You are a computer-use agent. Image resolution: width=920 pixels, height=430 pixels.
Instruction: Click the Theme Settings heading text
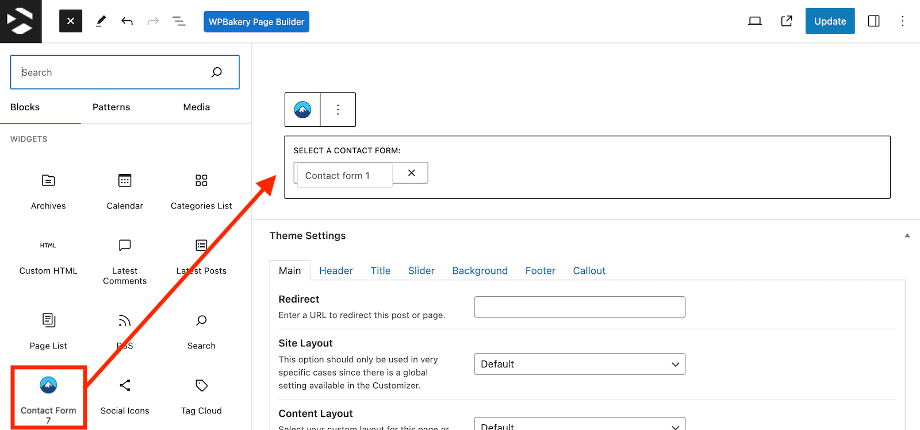coord(308,235)
